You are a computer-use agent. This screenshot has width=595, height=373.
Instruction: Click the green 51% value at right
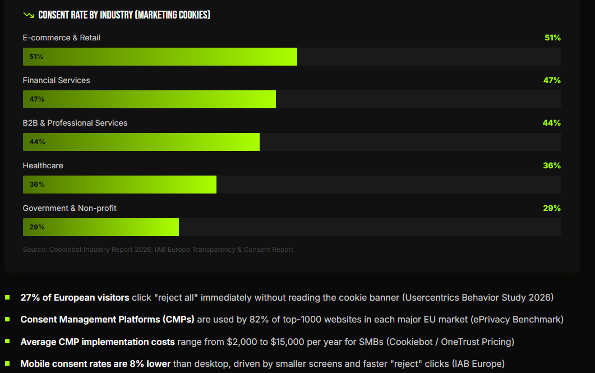[552, 38]
